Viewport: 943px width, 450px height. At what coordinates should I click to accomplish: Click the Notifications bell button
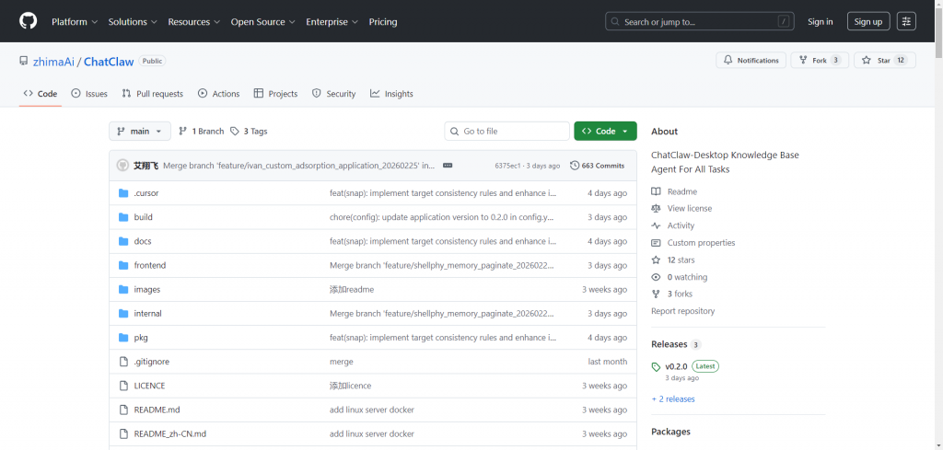tap(751, 61)
